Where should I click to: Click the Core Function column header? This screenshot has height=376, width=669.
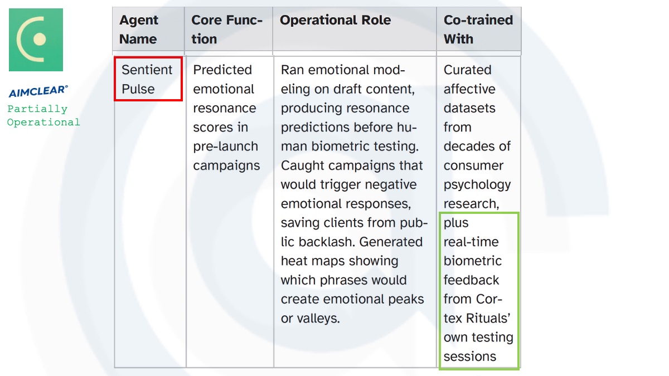(226, 30)
